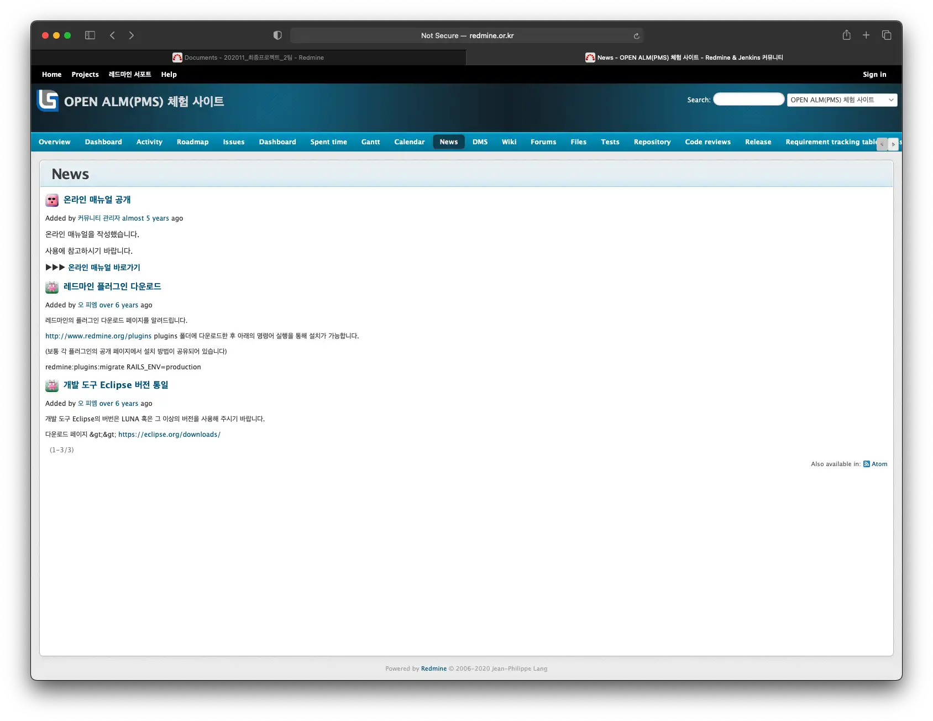
Task: Follow 온라인 매뉴얼 바로가기 link
Action: pos(104,268)
